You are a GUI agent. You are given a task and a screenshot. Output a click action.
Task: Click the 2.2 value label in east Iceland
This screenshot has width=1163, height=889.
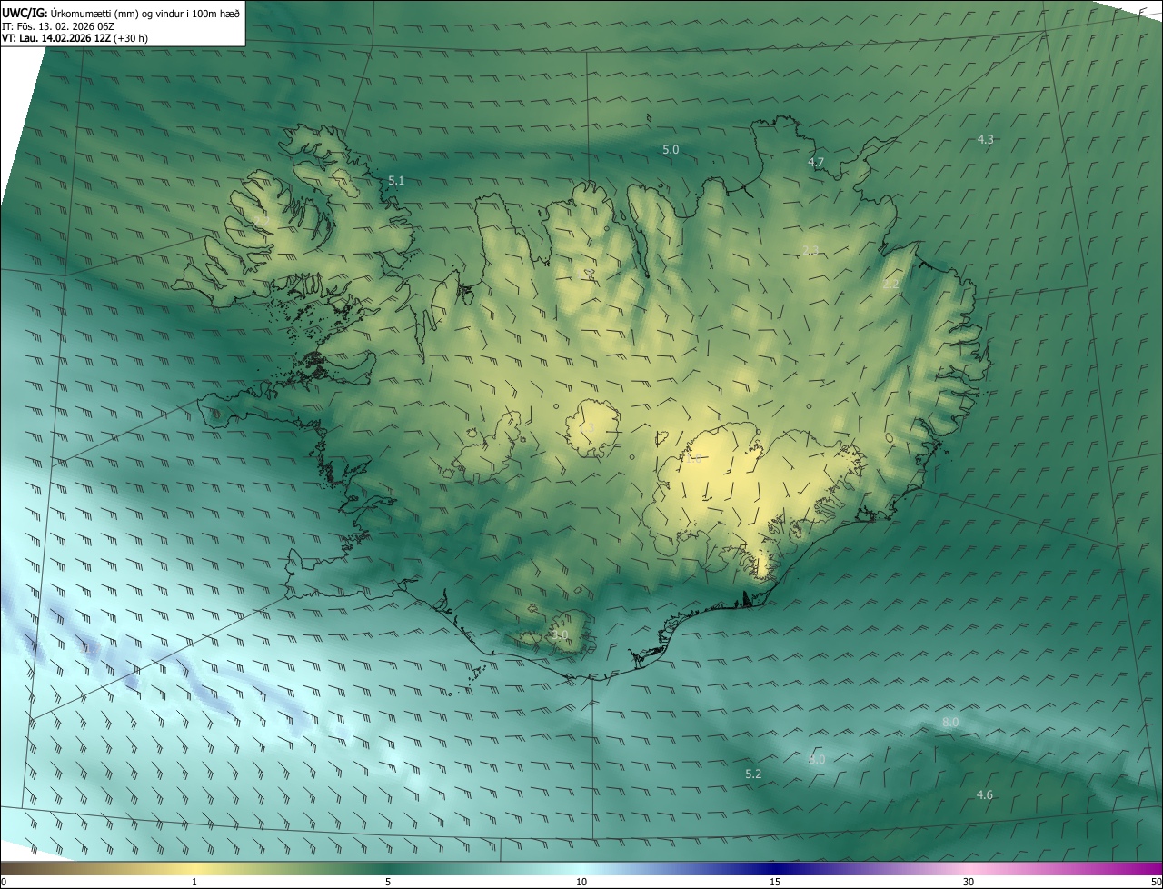point(891,285)
